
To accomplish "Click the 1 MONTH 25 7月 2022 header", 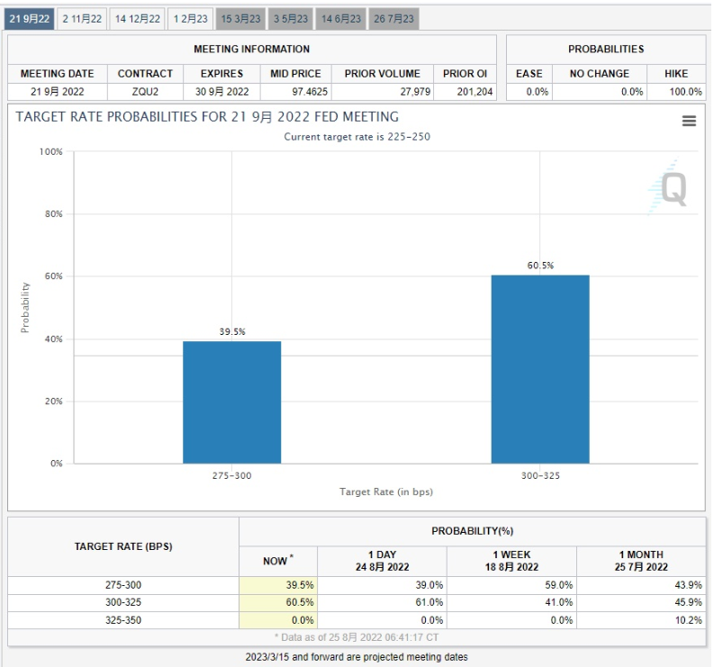I will [641, 561].
